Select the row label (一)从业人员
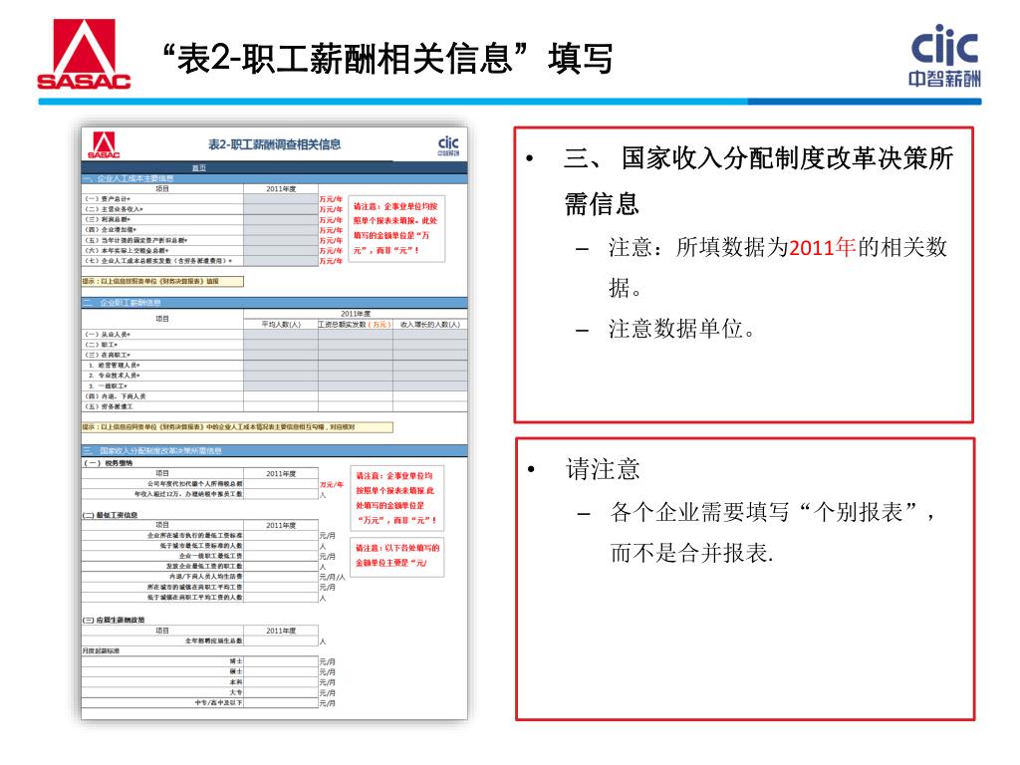Image resolution: width=1020 pixels, height=765 pixels. (108, 335)
